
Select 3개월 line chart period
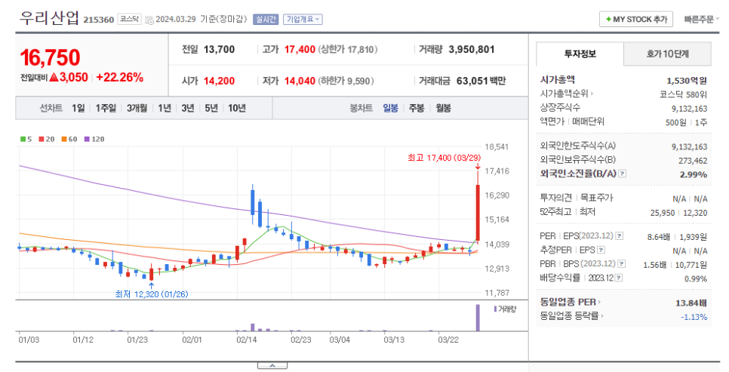[x=137, y=109]
